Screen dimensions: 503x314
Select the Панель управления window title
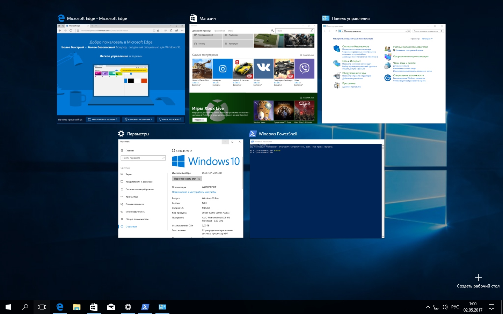click(x=351, y=18)
